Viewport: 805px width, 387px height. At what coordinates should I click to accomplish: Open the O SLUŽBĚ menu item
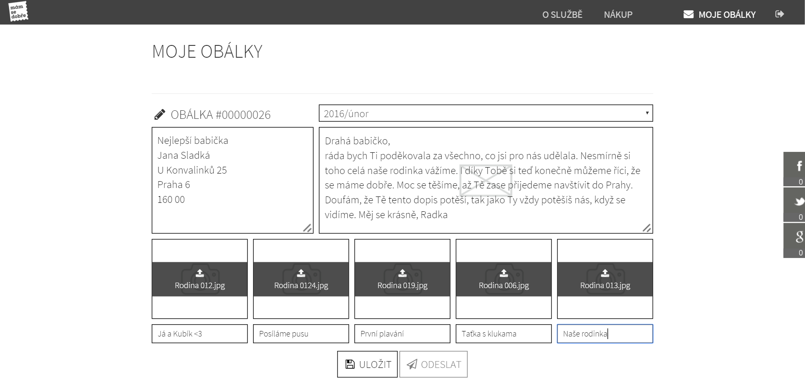pos(562,15)
